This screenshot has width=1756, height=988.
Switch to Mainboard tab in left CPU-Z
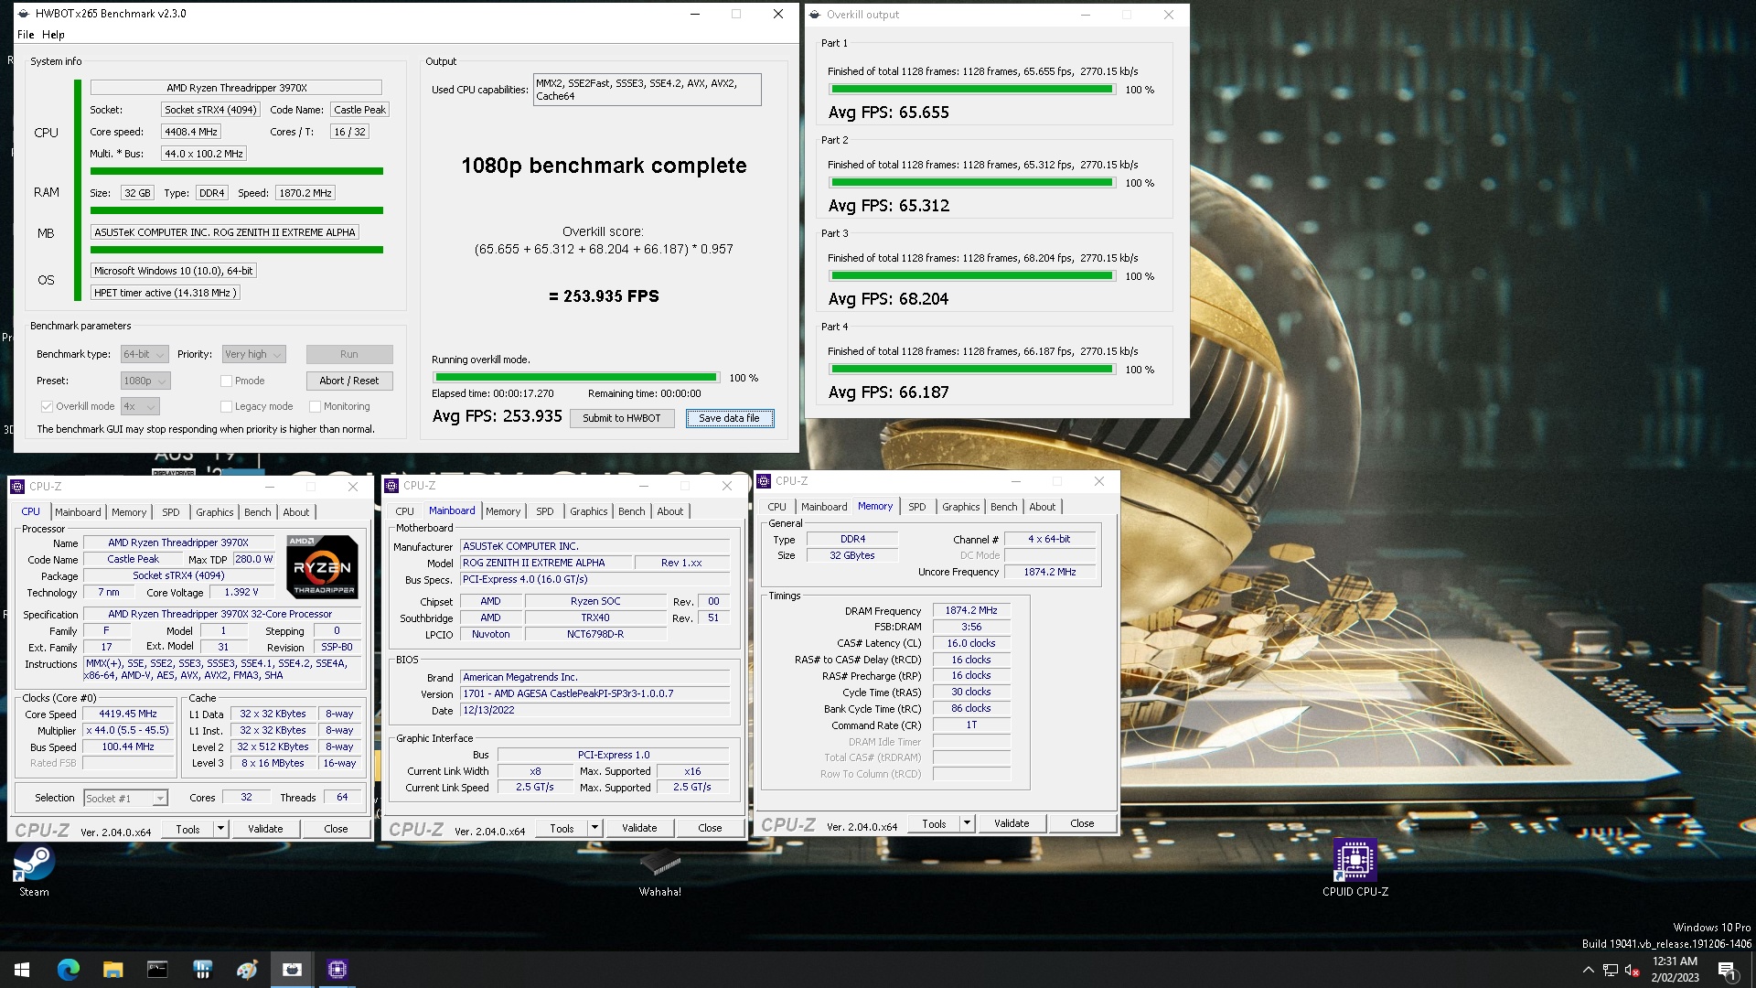tap(78, 512)
